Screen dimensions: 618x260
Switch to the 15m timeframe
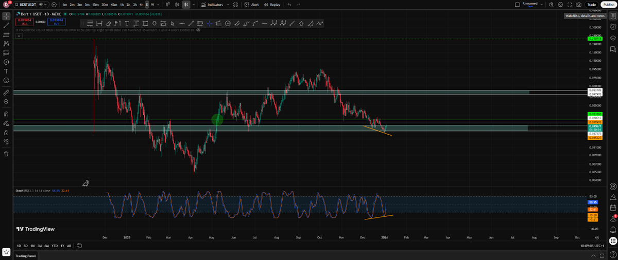(95, 5)
